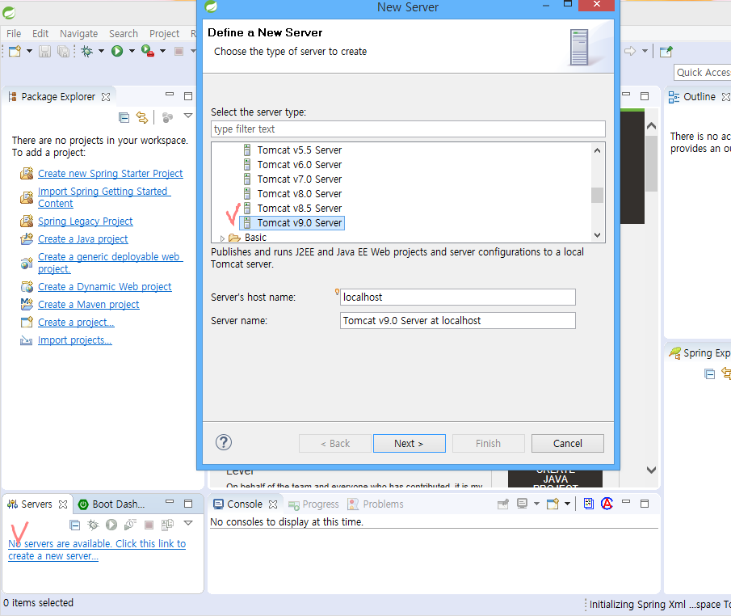Click the server list scrollbar down arrow
This screenshot has width=731, height=616.
point(597,235)
